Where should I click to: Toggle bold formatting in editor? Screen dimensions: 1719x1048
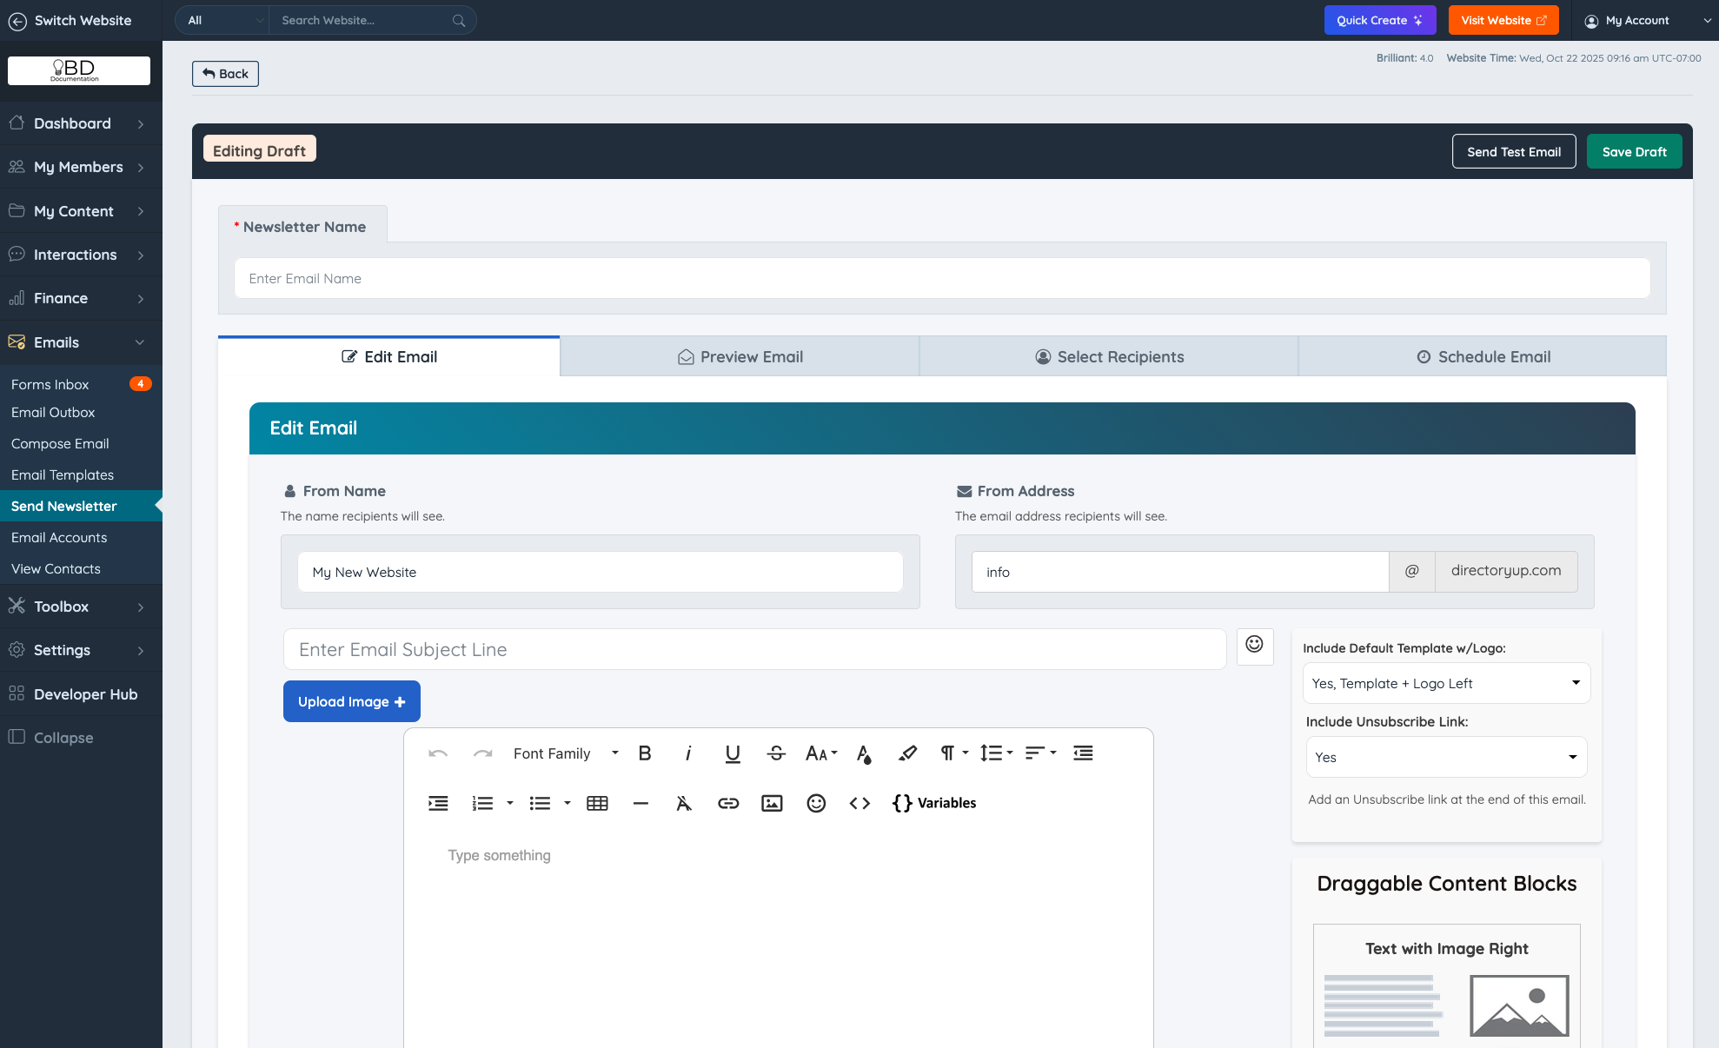(645, 753)
